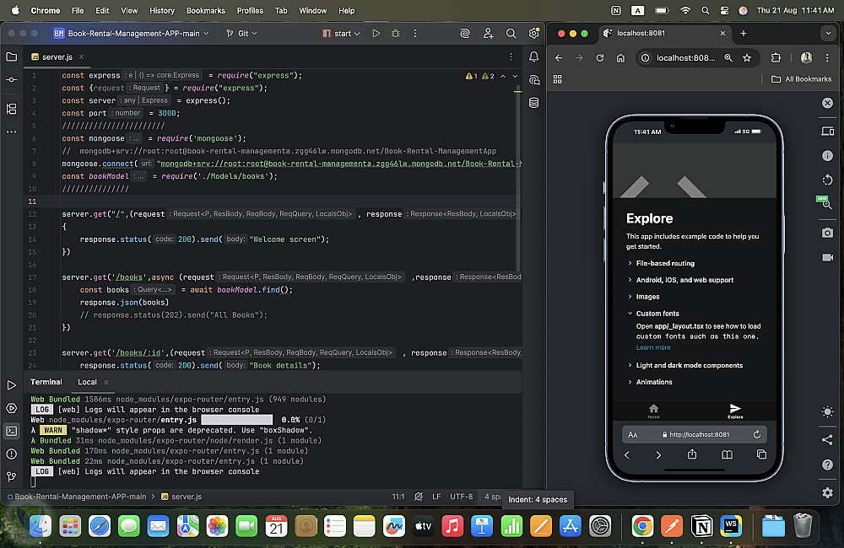The width and height of the screenshot is (844, 548).
Task: Open the Git branch dropdown
Action: (241, 34)
